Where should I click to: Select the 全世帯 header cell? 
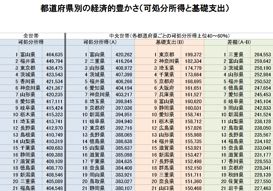pos(31,36)
